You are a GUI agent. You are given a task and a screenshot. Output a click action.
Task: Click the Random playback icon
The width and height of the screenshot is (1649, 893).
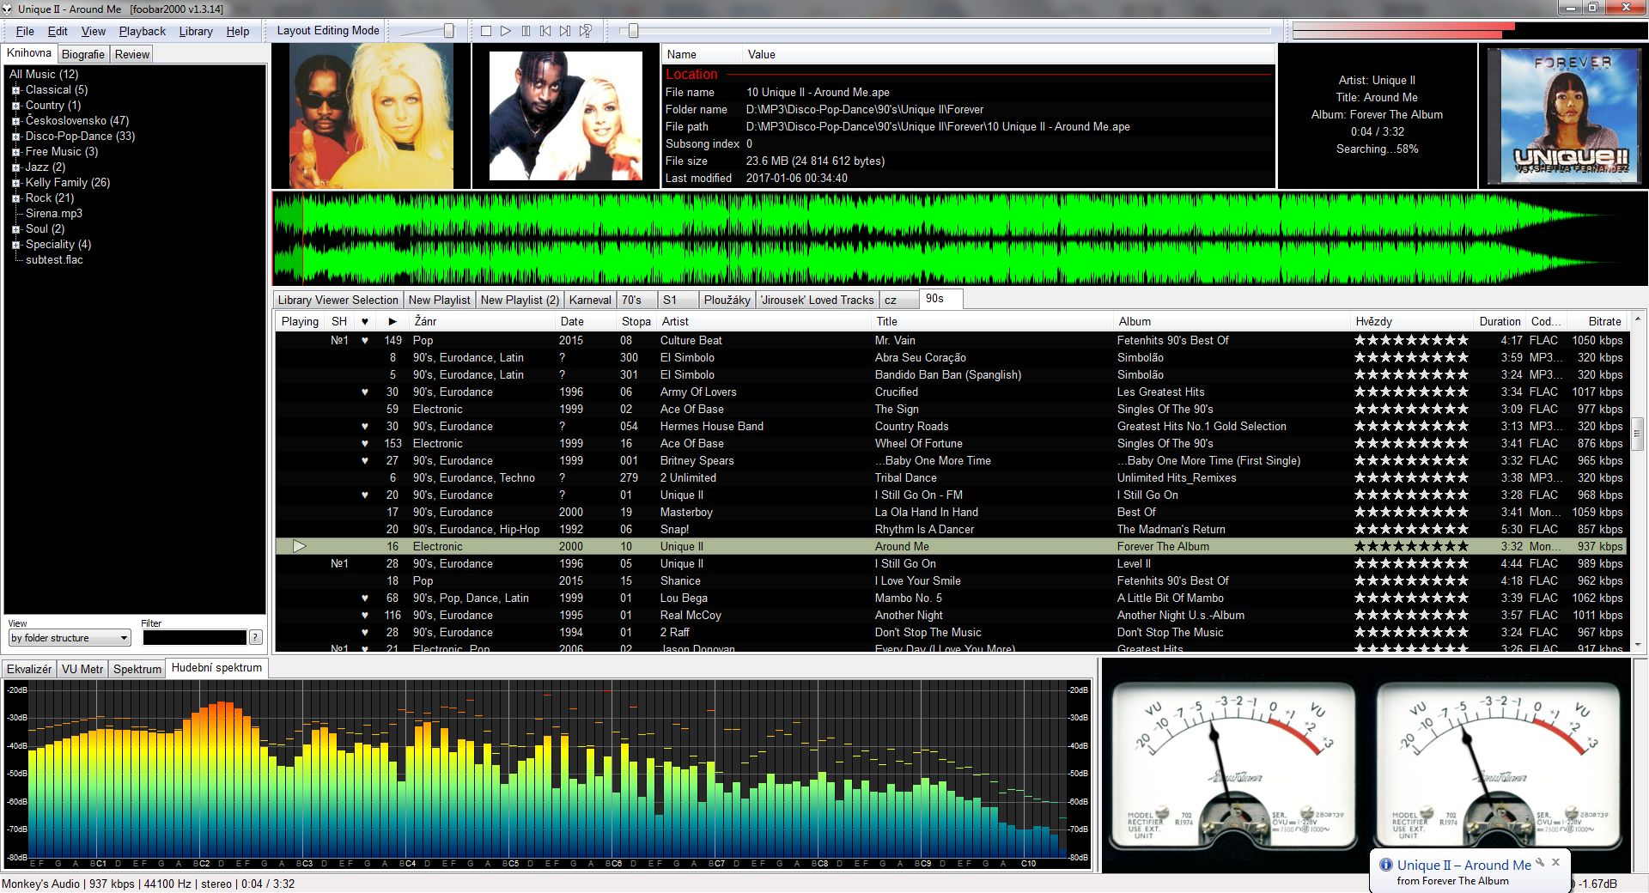585,30
